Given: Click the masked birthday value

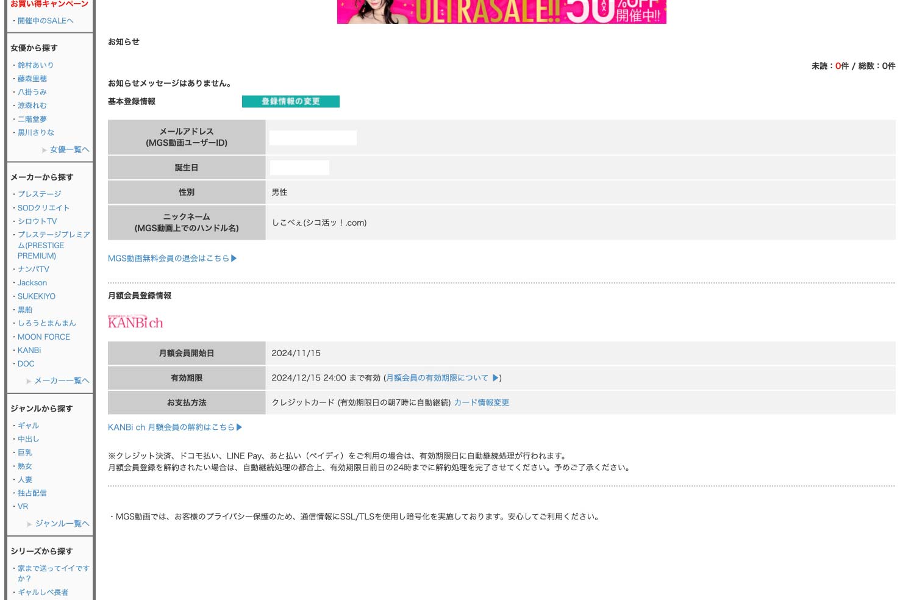Looking at the screenshot, I should tap(299, 168).
